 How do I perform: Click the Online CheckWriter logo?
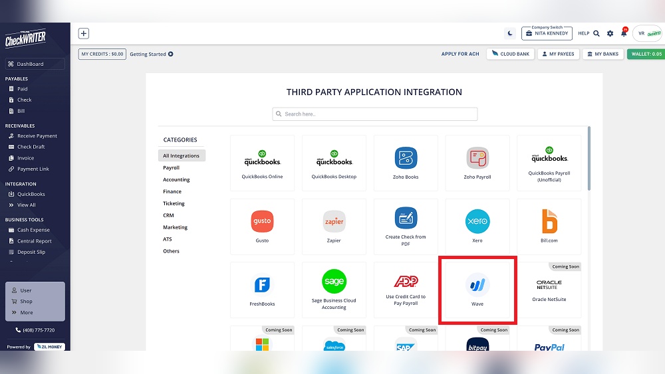tap(25, 39)
